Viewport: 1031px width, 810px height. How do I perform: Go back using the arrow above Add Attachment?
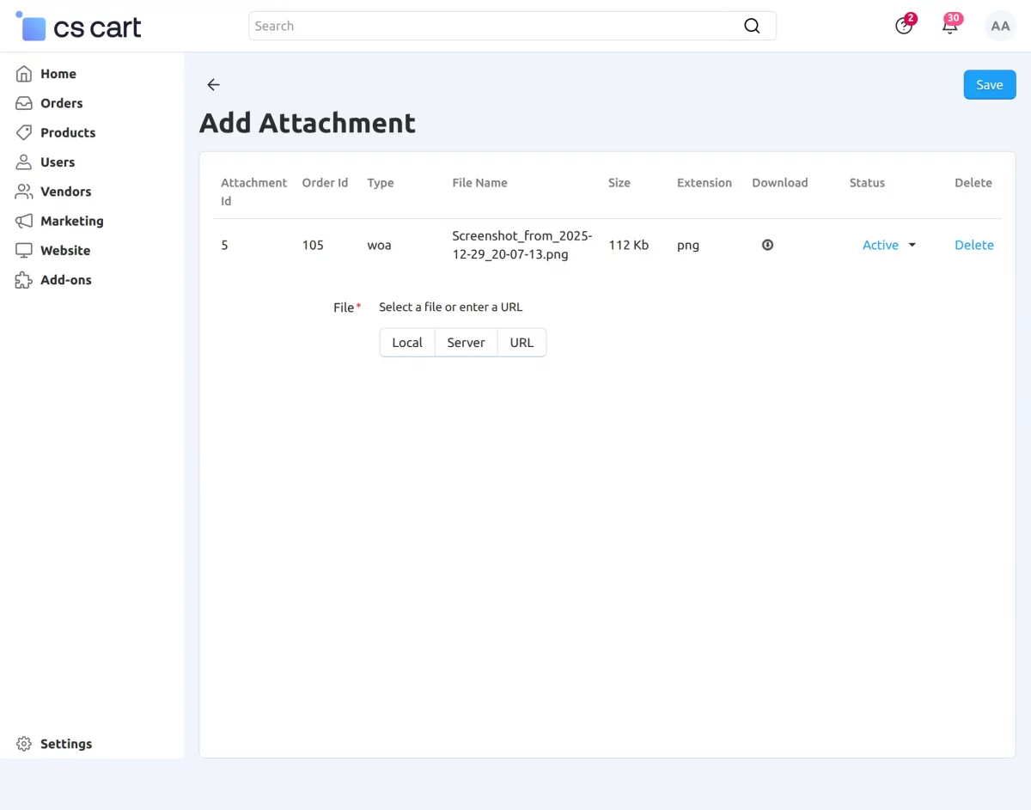[x=213, y=84]
